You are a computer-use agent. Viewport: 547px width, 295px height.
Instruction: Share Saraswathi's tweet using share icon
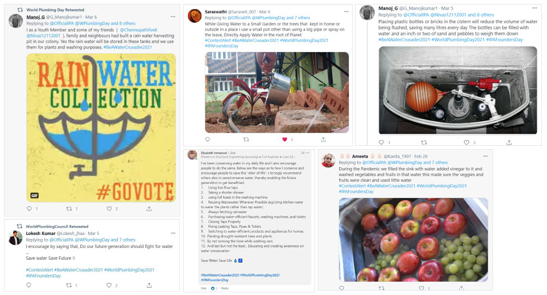pyautogui.click(x=323, y=139)
